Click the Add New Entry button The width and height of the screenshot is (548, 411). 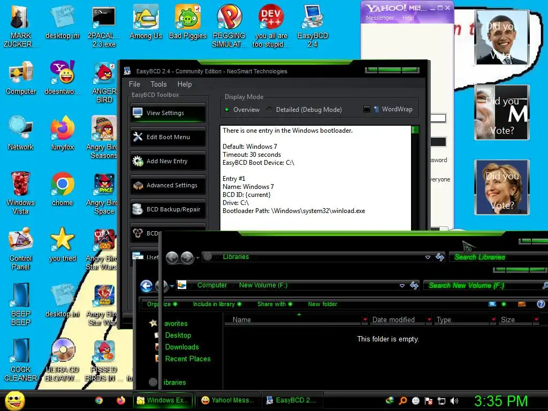tap(168, 161)
